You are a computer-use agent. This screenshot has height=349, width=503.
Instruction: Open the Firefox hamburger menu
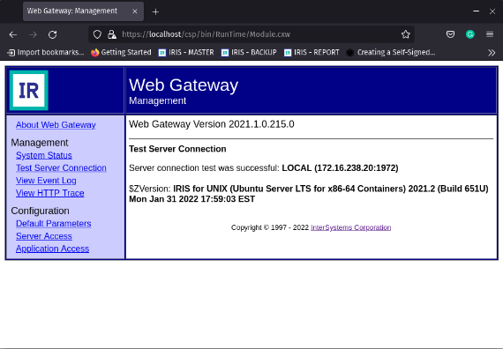pyautogui.click(x=490, y=34)
